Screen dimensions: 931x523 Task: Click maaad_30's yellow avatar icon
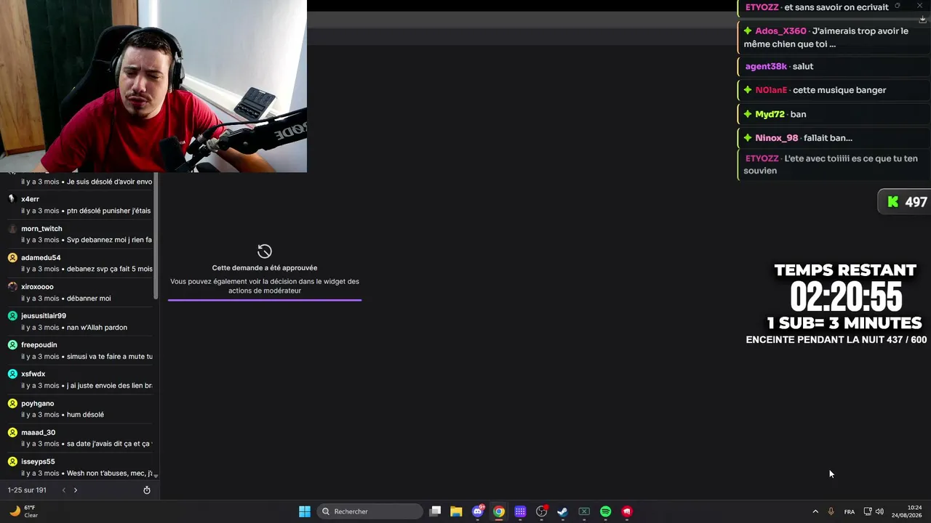(12, 432)
